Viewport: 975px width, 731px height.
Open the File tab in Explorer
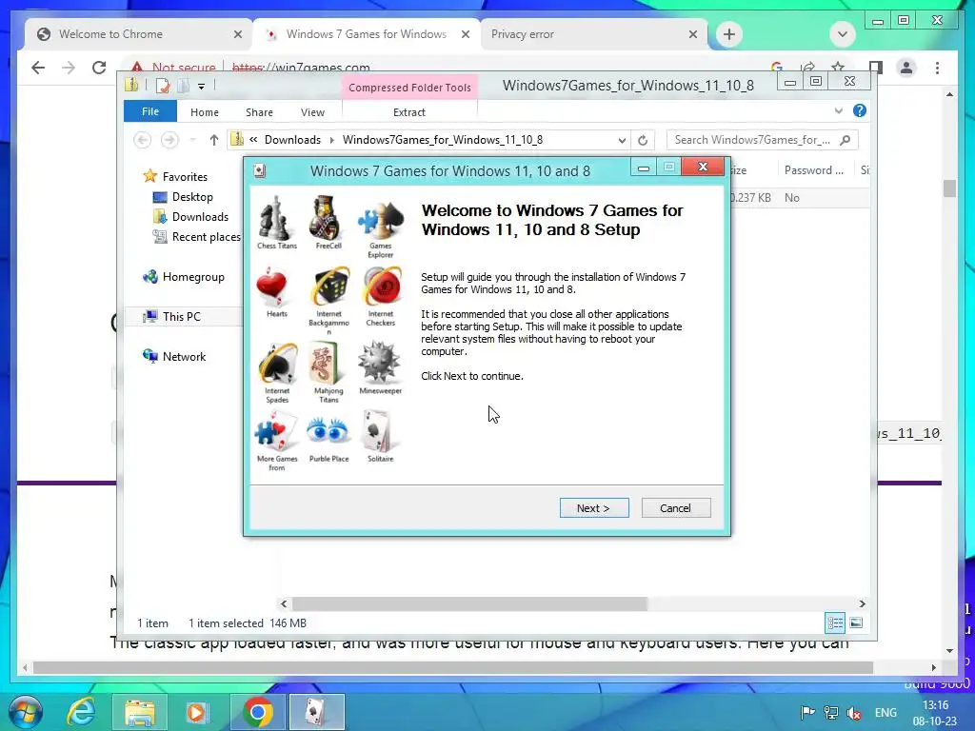[x=150, y=111]
